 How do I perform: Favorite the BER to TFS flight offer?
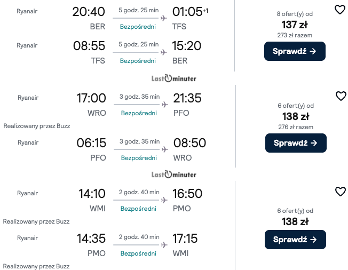click(x=340, y=10)
